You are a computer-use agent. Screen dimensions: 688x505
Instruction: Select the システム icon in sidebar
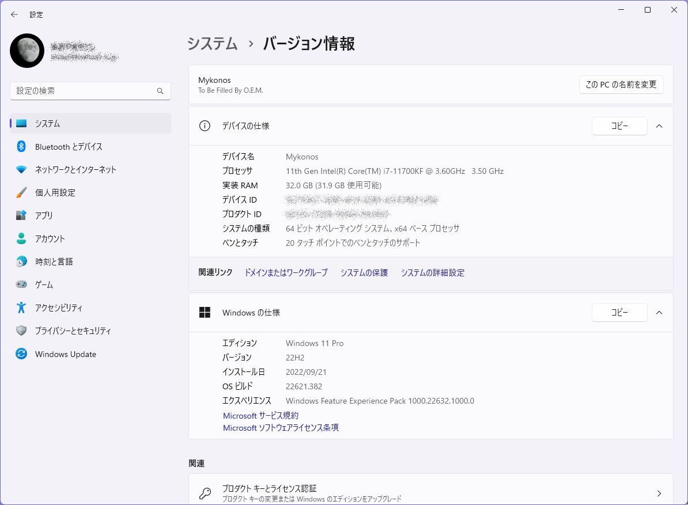(x=21, y=124)
